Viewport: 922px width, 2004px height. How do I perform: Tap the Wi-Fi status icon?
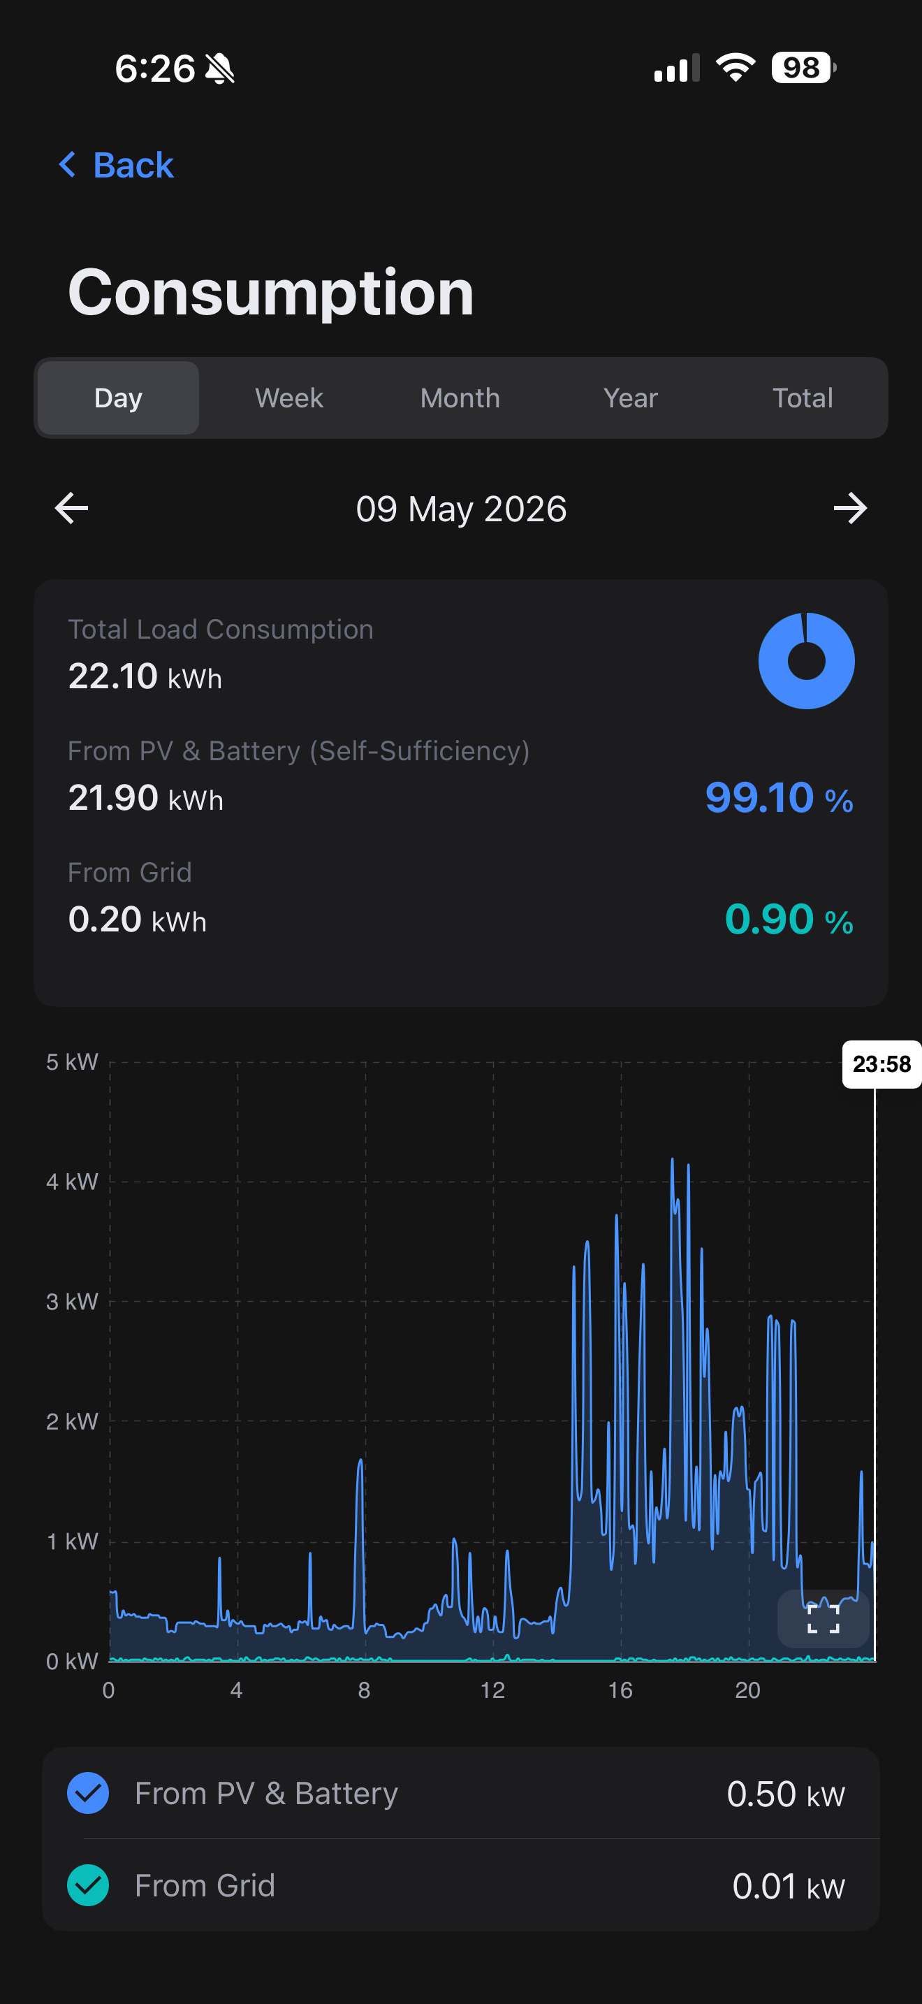[x=736, y=68]
